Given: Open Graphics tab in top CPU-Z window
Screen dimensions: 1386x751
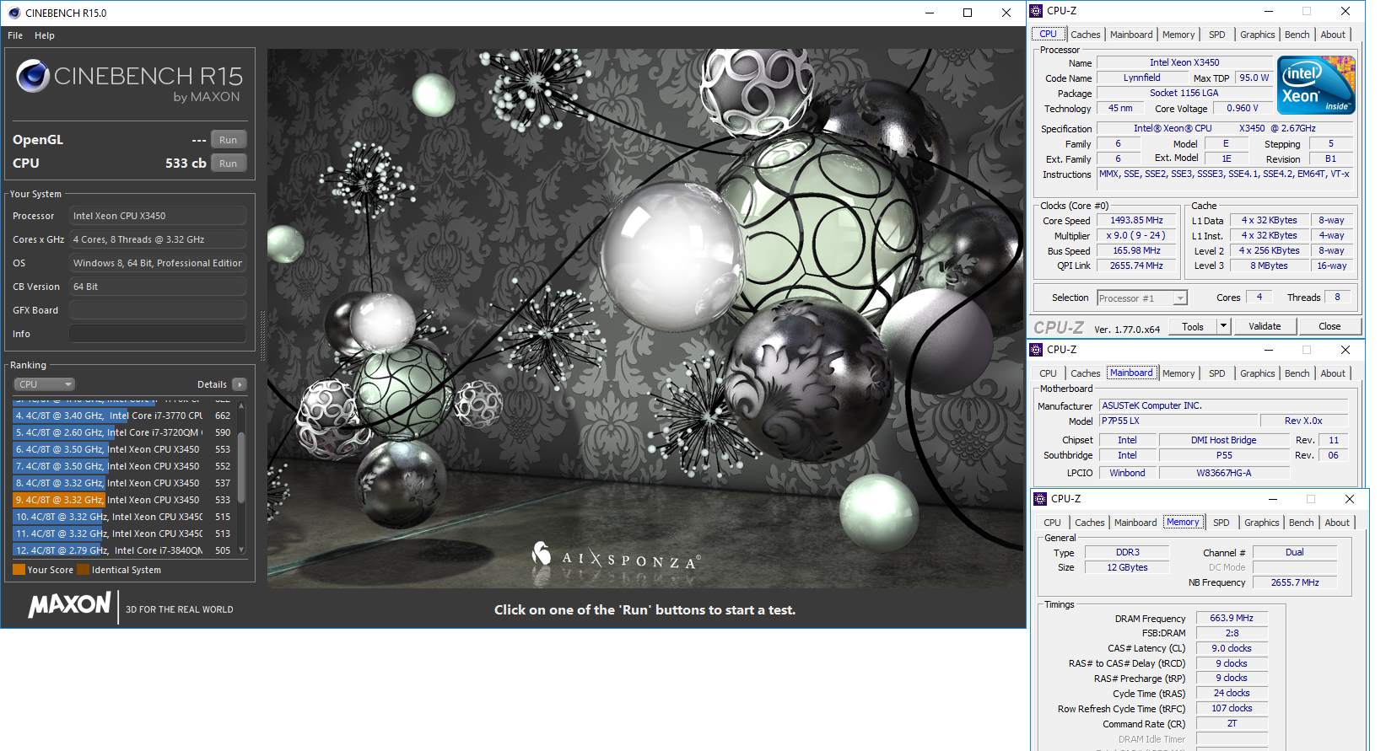Looking at the screenshot, I should 1258,35.
